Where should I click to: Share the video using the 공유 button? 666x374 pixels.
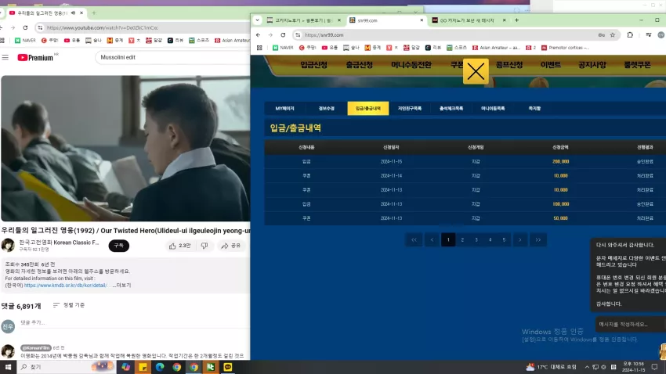(231, 246)
